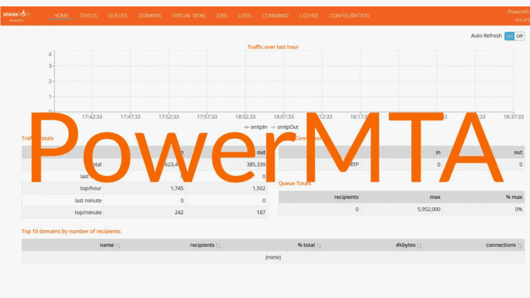Click the 1,502 top/hour out value

(x=259, y=188)
